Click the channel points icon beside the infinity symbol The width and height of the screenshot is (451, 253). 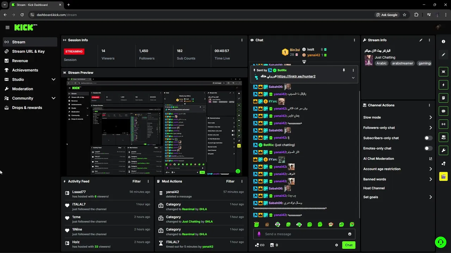click(257, 245)
